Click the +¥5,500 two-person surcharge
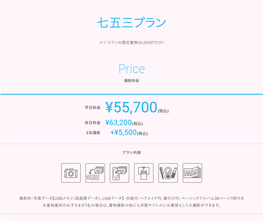Viewport: 263px width, 221px height. (x=123, y=133)
